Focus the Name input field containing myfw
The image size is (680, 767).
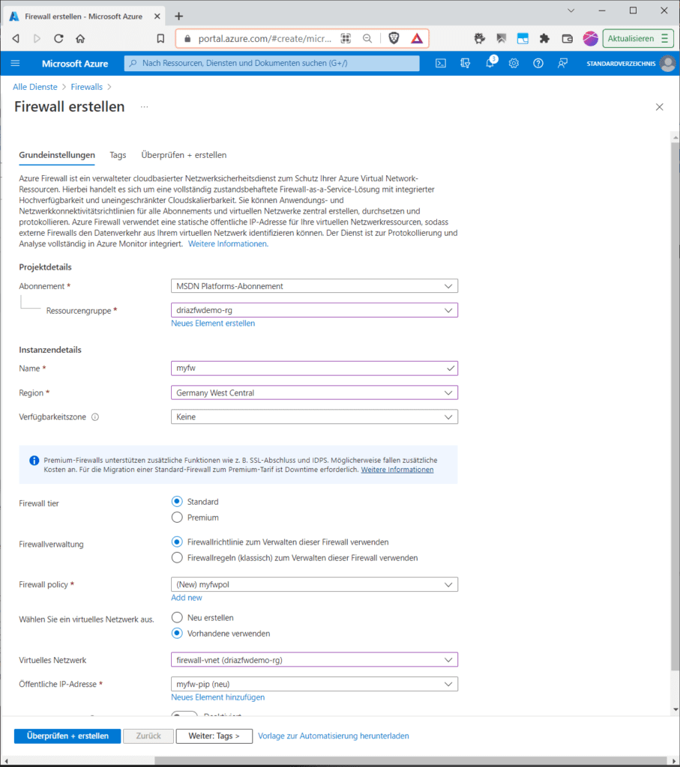[x=314, y=368]
